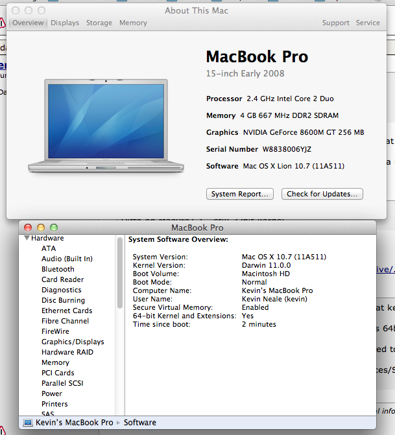
Task: Select Diagnostics in the sidebar
Action: click(62, 290)
